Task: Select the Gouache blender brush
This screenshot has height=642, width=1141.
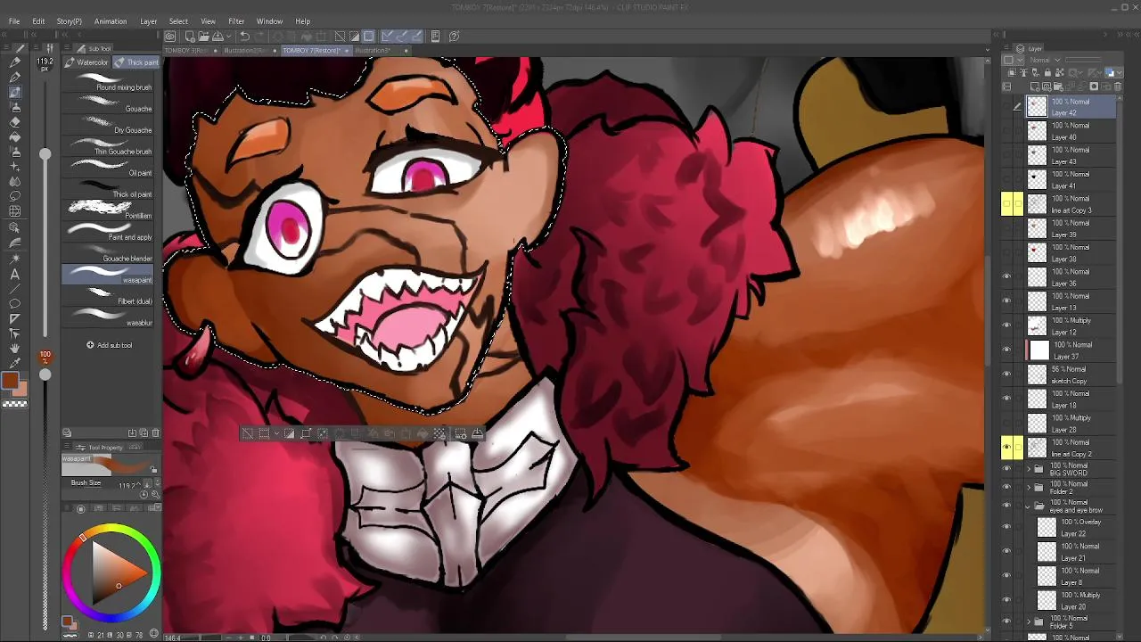Action: coord(108,254)
